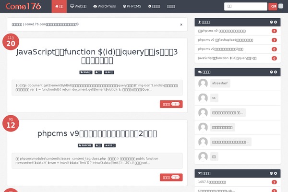Viewport: 288px width, 192px height.
Task: Click the Web tag badge under JavaScript article
Action: pos(86,72)
